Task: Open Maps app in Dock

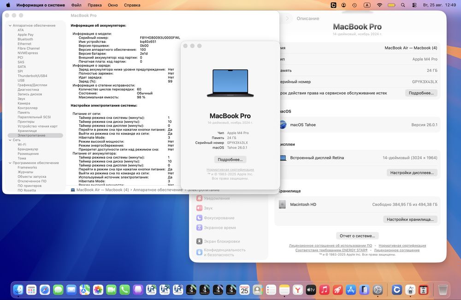Action: (x=85, y=290)
